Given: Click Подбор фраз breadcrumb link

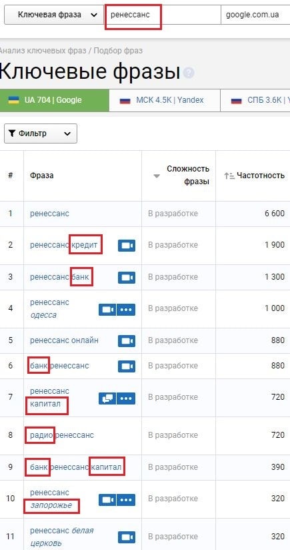Looking at the screenshot, I should click(118, 51).
